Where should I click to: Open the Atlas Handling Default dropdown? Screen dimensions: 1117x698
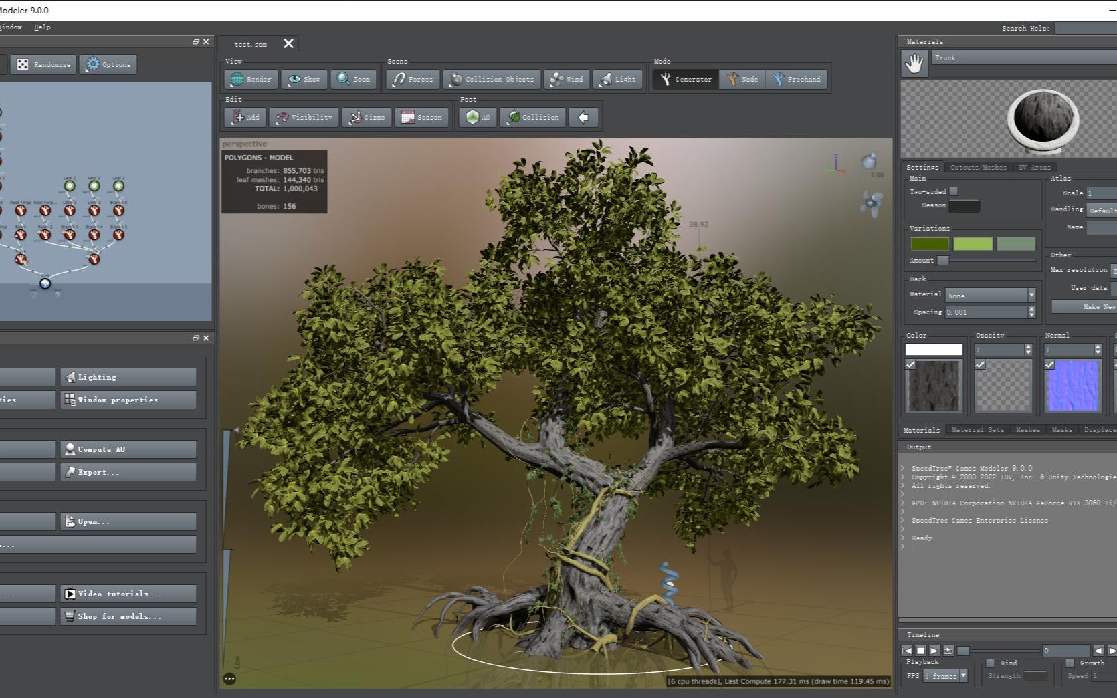click(x=1102, y=211)
